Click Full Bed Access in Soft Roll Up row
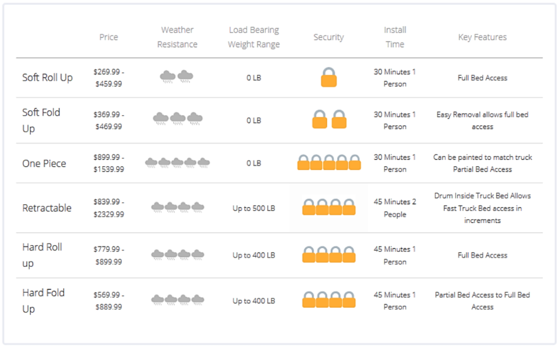Image resolution: width=560 pixels, height=349 pixels. tap(483, 78)
